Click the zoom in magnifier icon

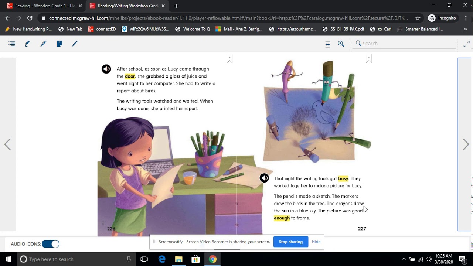pyautogui.click(x=341, y=44)
